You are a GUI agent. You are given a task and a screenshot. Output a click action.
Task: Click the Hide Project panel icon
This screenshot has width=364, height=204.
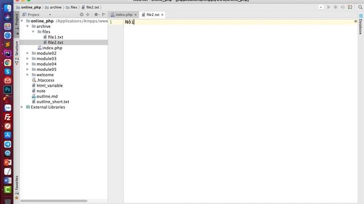[104, 14]
